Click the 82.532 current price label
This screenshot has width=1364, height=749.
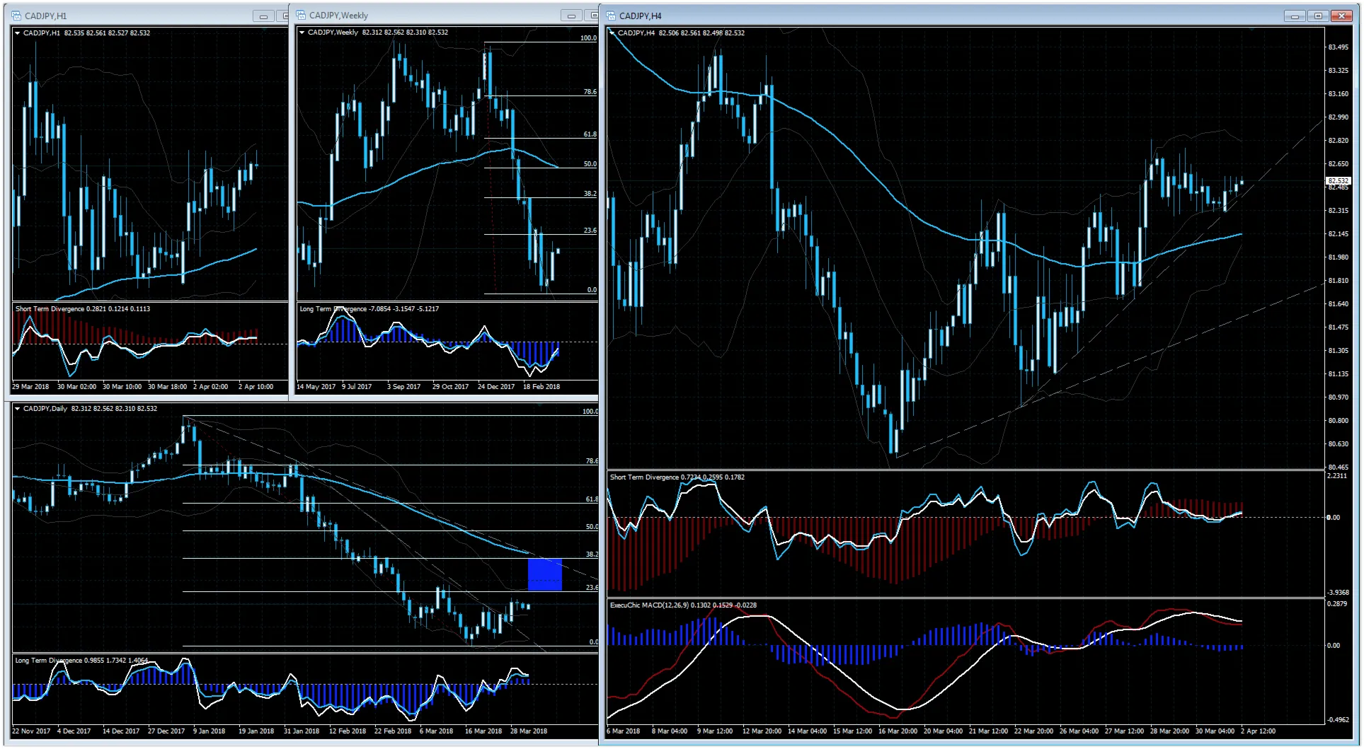pyautogui.click(x=1338, y=181)
